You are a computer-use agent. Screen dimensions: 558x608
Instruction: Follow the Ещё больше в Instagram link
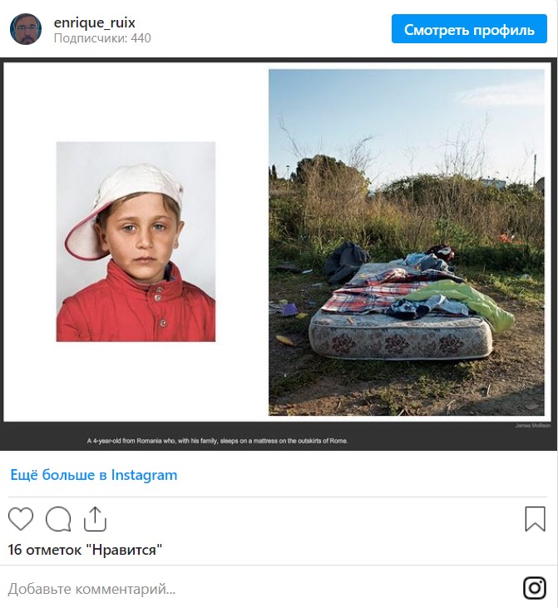94,475
